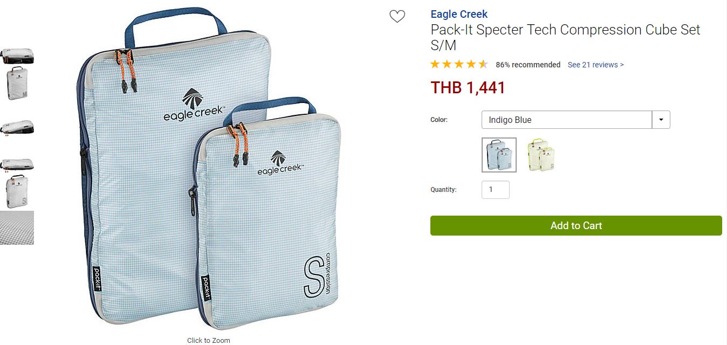Click the 'Click to Zoom' caption
The height and width of the screenshot is (345, 727).
pos(209,340)
